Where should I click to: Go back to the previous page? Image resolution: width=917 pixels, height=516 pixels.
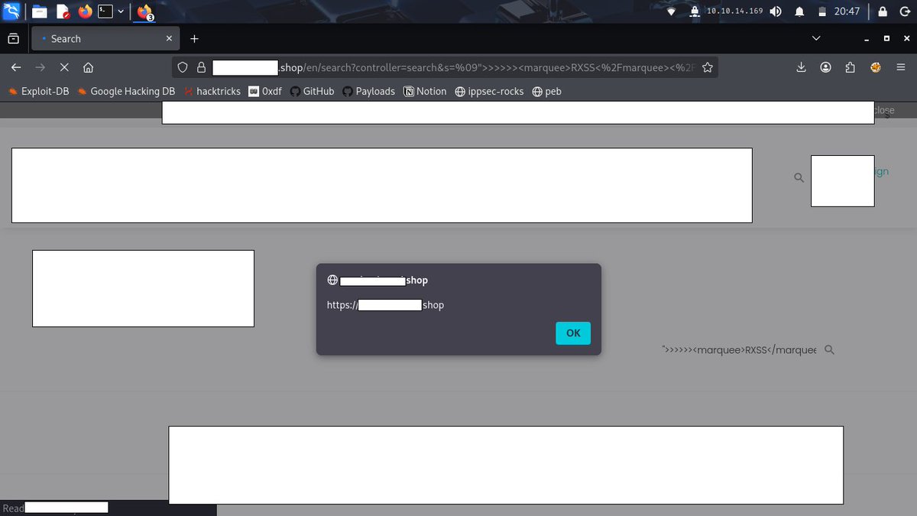click(16, 67)
